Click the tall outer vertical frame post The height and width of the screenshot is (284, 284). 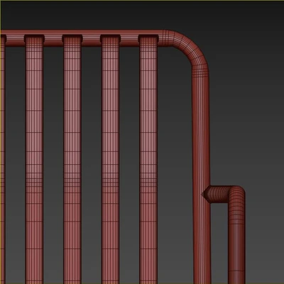pos(202,177)
